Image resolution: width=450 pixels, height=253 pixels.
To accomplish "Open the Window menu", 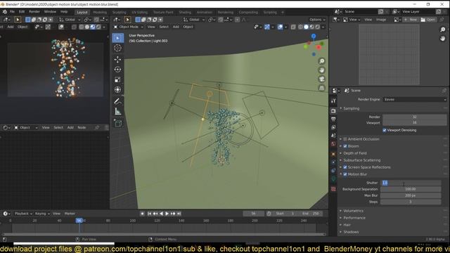I will [x=50, y=12].
